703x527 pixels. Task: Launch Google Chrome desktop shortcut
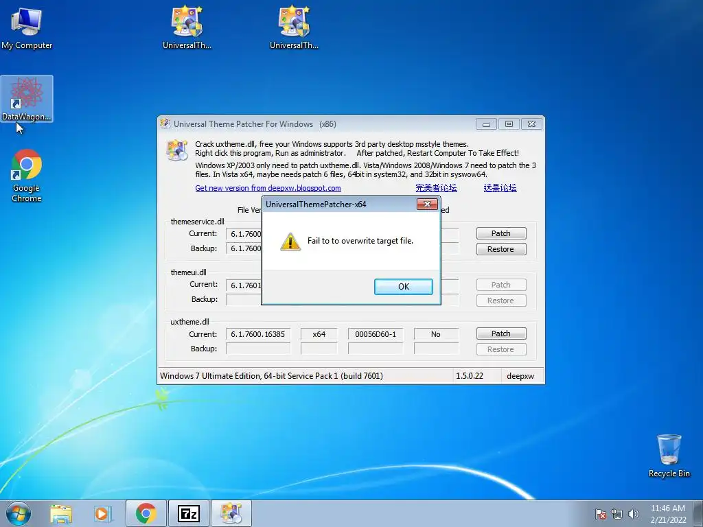point(27,176)
